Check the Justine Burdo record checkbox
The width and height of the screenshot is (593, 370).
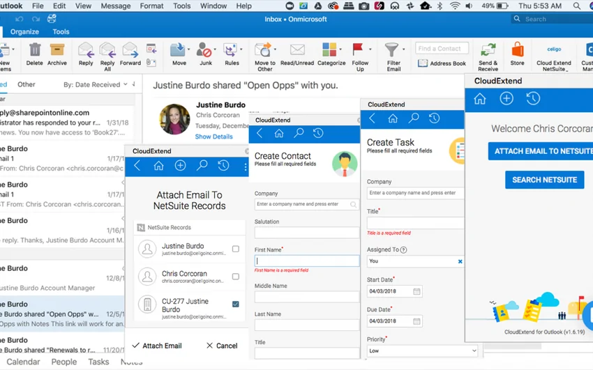(x=235, y=249)
